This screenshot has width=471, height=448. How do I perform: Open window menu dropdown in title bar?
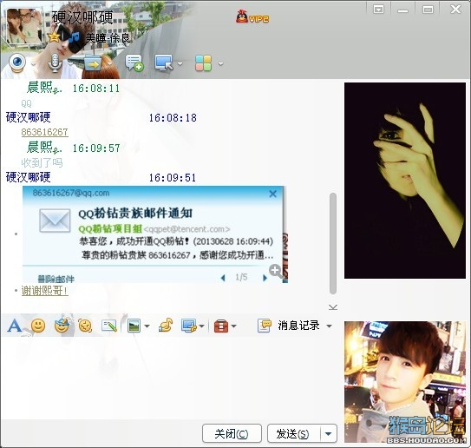378,10
